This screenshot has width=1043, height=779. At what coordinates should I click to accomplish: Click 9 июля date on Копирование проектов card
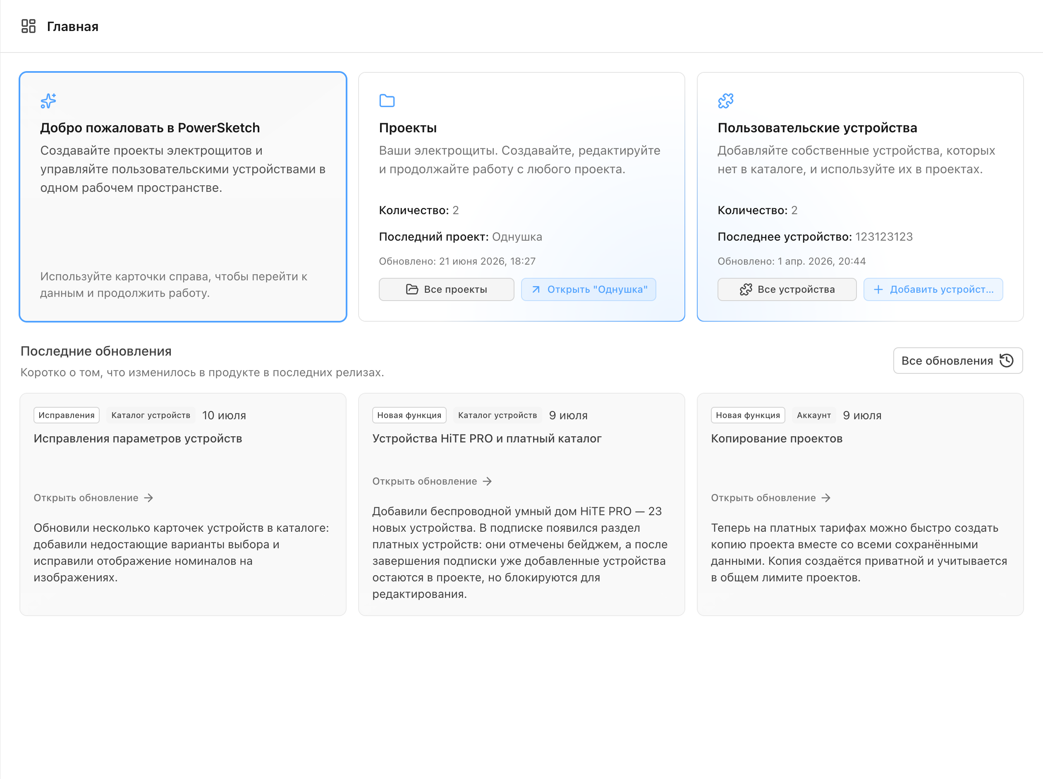[862, 416]
